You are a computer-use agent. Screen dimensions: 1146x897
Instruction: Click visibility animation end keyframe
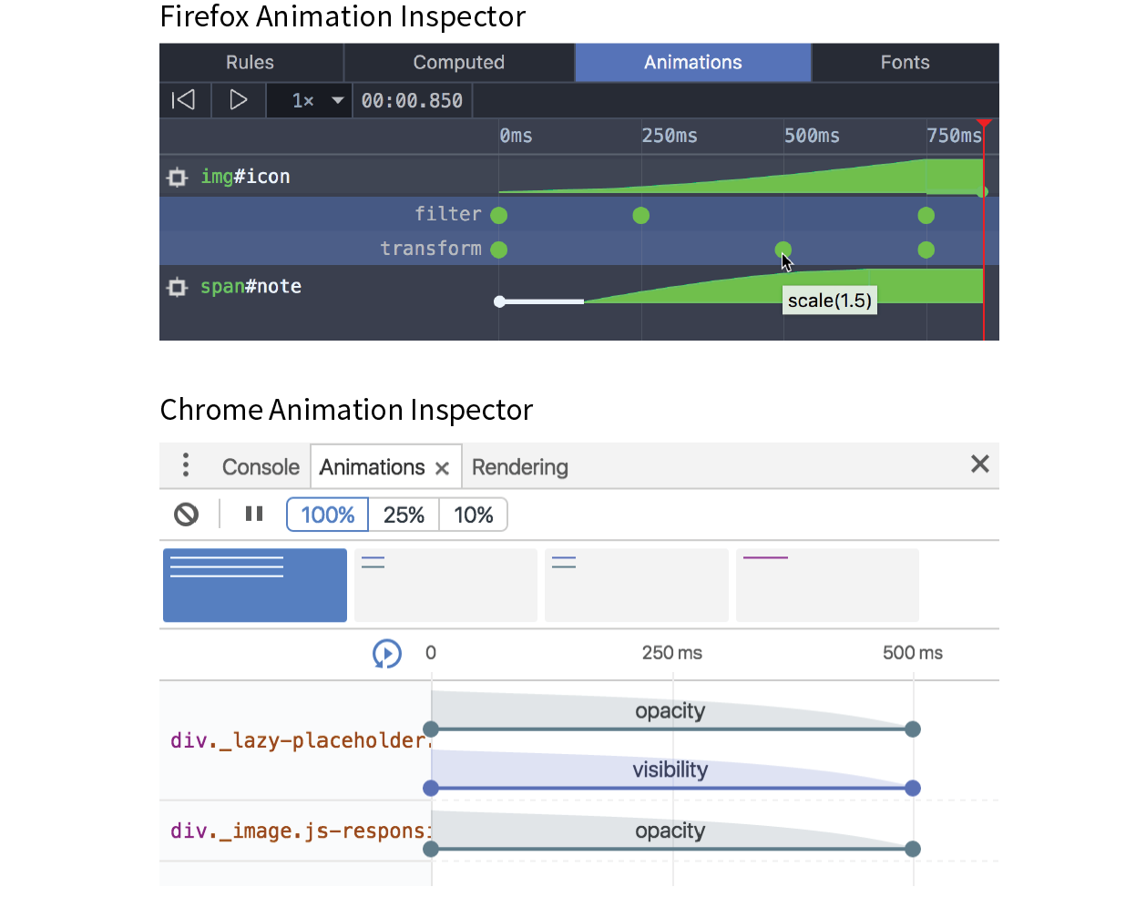pyautogui.click(x=913, y=789)
